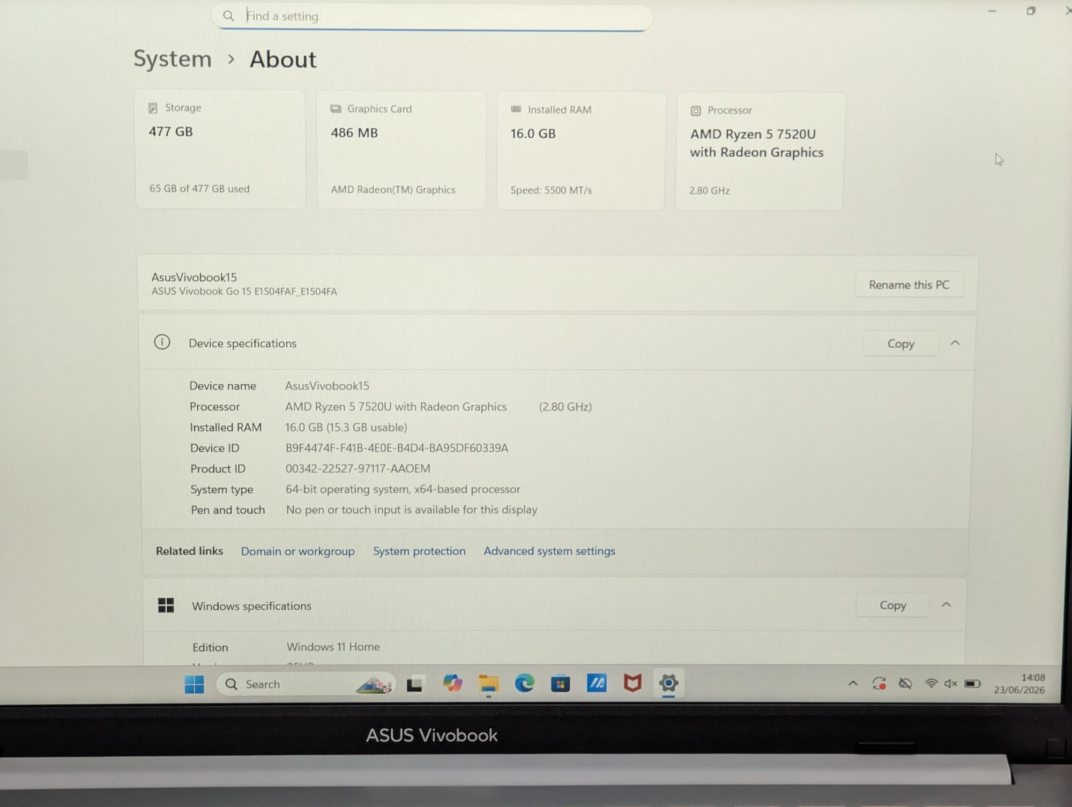This screenshot has height=807, width=1072.
Task: Click the battery status tray icon
Action: pos(972,684)
